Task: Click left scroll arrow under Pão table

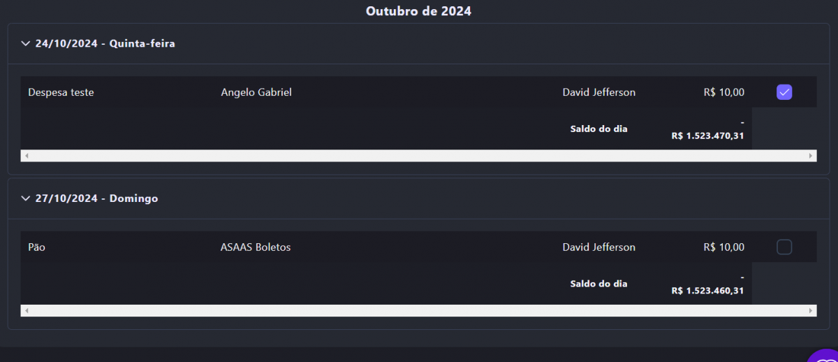Action: point(27,311)
